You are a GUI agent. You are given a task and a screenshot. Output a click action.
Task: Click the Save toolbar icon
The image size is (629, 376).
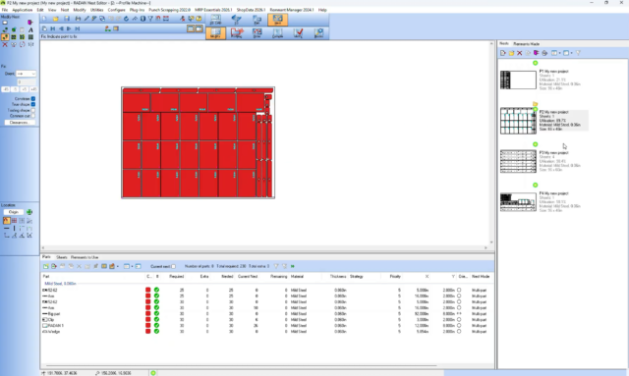tap(67, 19)
